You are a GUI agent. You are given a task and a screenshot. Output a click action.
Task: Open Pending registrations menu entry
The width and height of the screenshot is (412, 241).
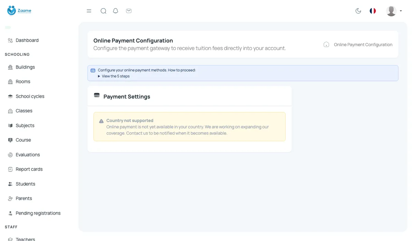[x=38, y=213]
